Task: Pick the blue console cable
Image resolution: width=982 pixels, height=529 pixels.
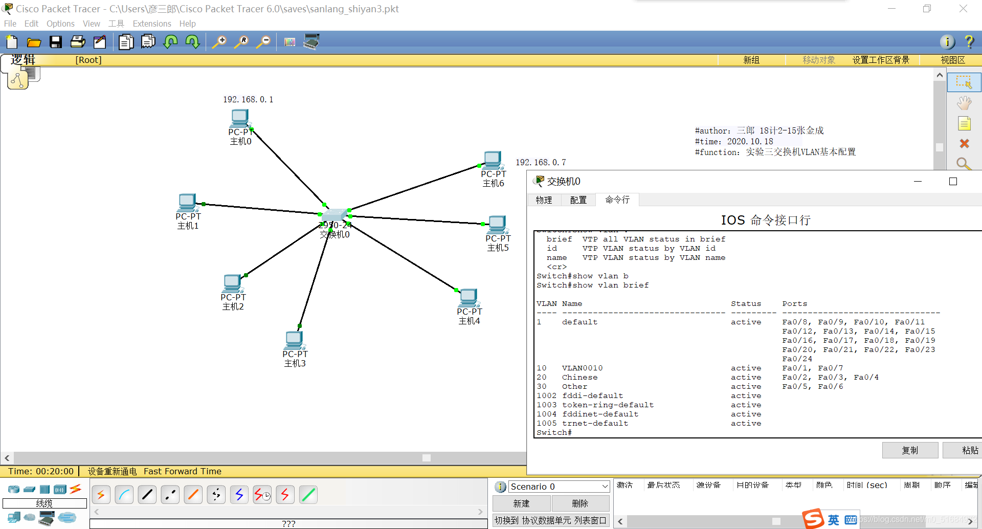Action: tap(124, 495)
